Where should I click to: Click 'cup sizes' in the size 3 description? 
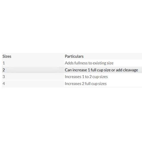pos(100,77)
